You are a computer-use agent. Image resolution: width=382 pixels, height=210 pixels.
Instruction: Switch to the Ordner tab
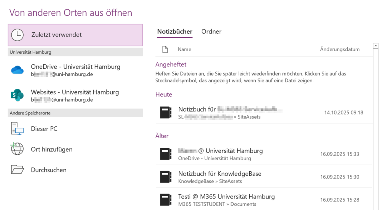(x=211, y=31)
